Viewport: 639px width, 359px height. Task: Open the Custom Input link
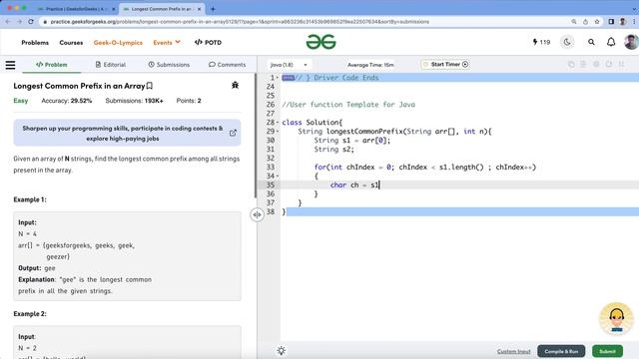pos(513,351)
